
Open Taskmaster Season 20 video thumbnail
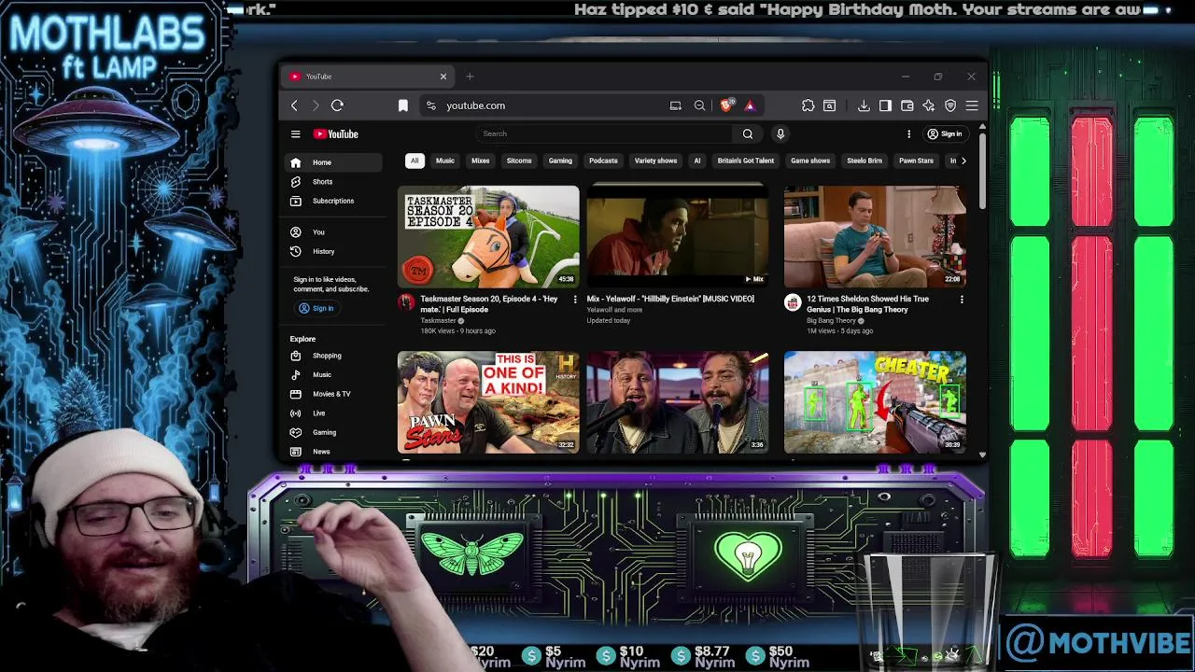pos(488,236)
